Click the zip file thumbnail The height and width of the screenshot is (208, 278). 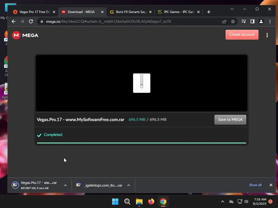point(142,83)
